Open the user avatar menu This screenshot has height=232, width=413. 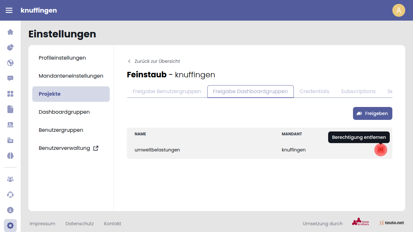(x=398, y=10)
